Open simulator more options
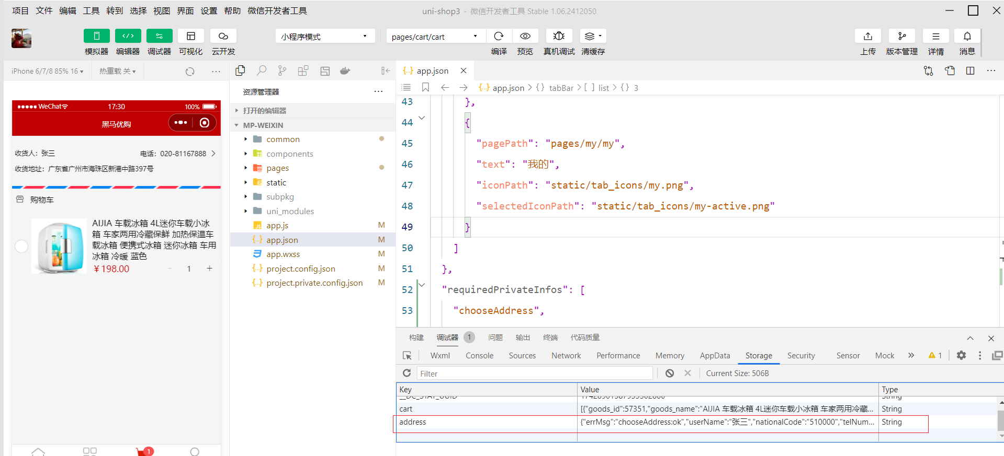This screenshot has width=1004, height=456. (x=216, y=71)
